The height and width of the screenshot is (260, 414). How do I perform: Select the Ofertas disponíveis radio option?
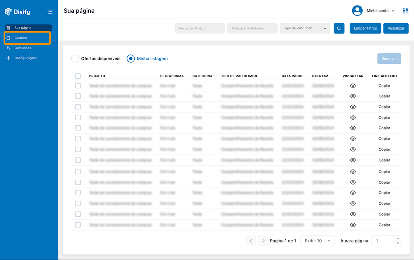click(75, 58)
